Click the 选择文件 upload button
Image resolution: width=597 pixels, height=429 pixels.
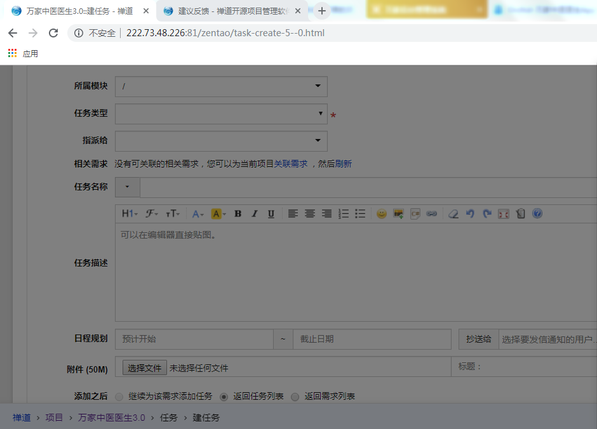(145, 367)
